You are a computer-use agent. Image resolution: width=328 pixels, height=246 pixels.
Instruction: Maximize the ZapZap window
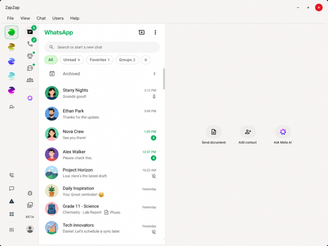308,7
